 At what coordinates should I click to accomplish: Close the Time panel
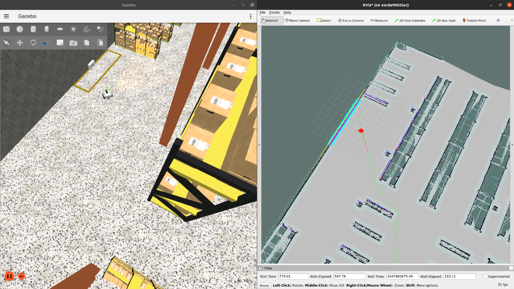point(511,268)
